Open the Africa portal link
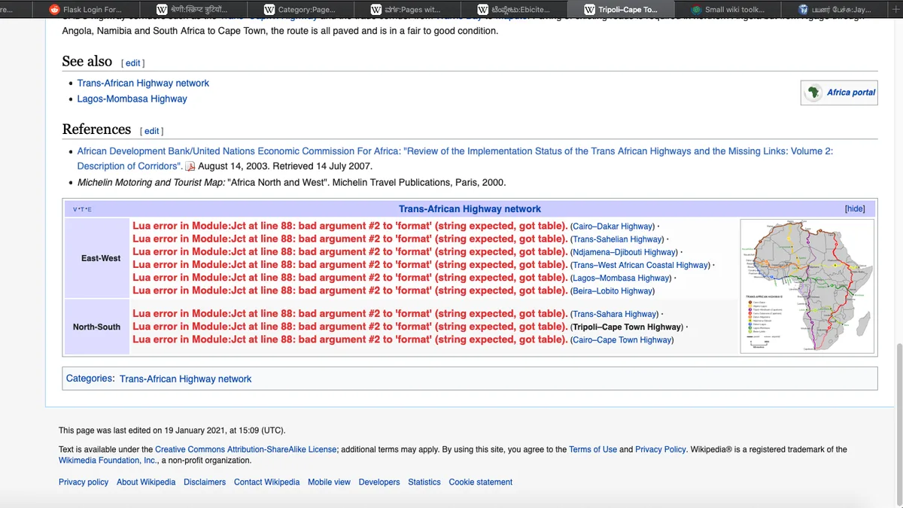Viewport: 903px width, 508px height. click(x=851, y=93)
